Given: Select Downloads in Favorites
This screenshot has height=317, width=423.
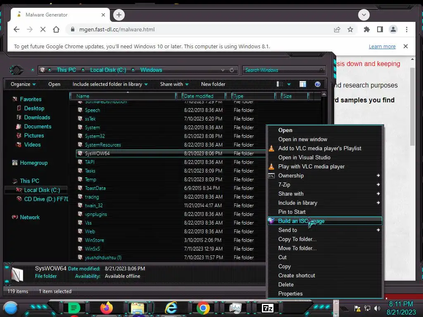Looking at the screenshot, I should 37,117.
